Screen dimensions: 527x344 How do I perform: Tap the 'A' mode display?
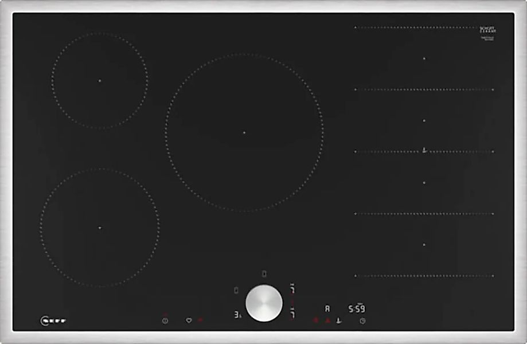pos(327,308)
